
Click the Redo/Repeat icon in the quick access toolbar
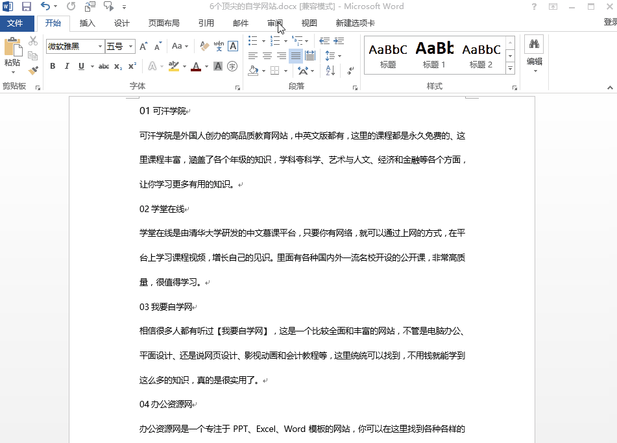pos(71,6)
